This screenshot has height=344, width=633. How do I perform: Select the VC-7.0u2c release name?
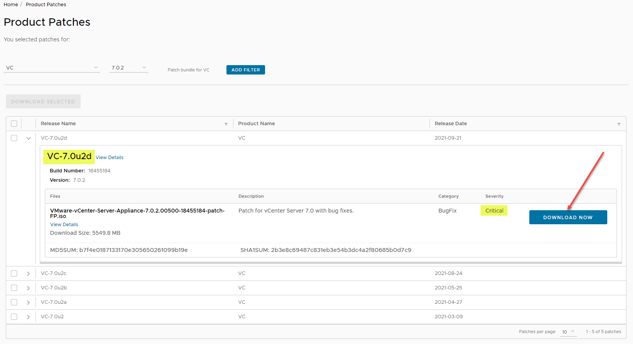coord(53,273)
